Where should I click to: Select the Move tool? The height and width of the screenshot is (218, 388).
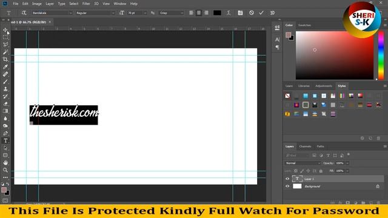(5, 30)
